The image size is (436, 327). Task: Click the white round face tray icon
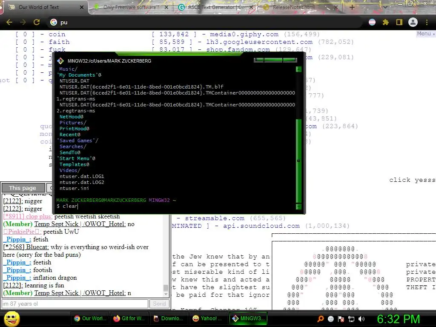330,319
